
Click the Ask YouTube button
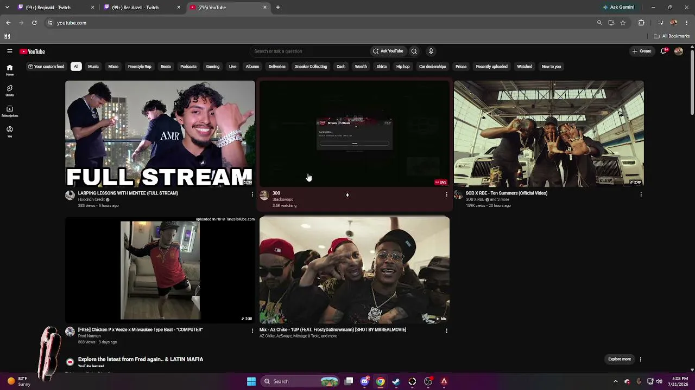tap(388, 51)
